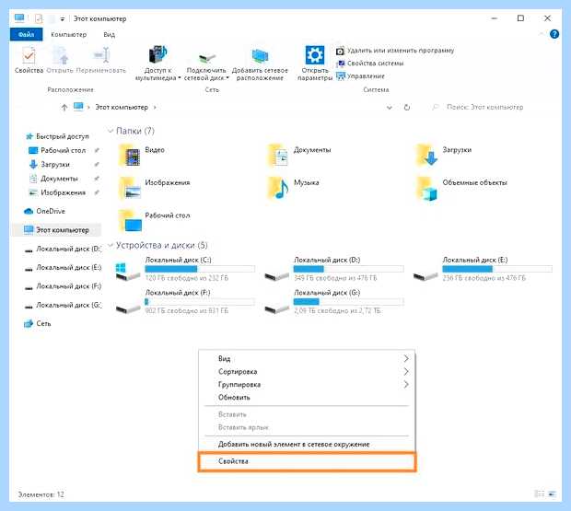The image size is (571, 511).
Task: Select Этот компьютер in navigation pane
Action: tap(57, 230)
